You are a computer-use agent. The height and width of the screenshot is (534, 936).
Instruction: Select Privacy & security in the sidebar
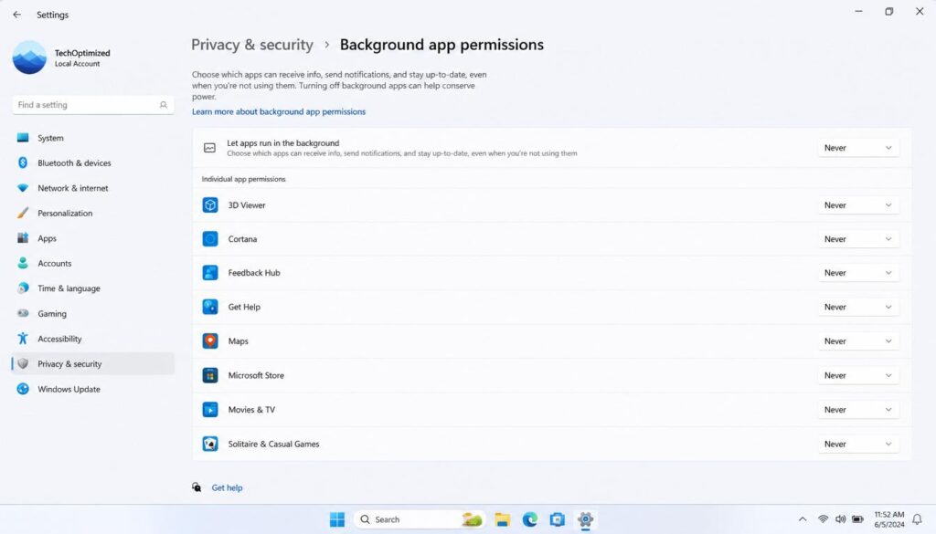coord(92,363)
